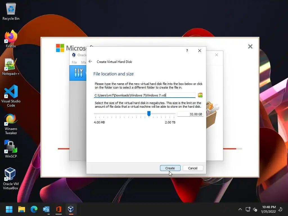Open File menu in VirtualBox window

pyautogui.click(x=74, y=62)
